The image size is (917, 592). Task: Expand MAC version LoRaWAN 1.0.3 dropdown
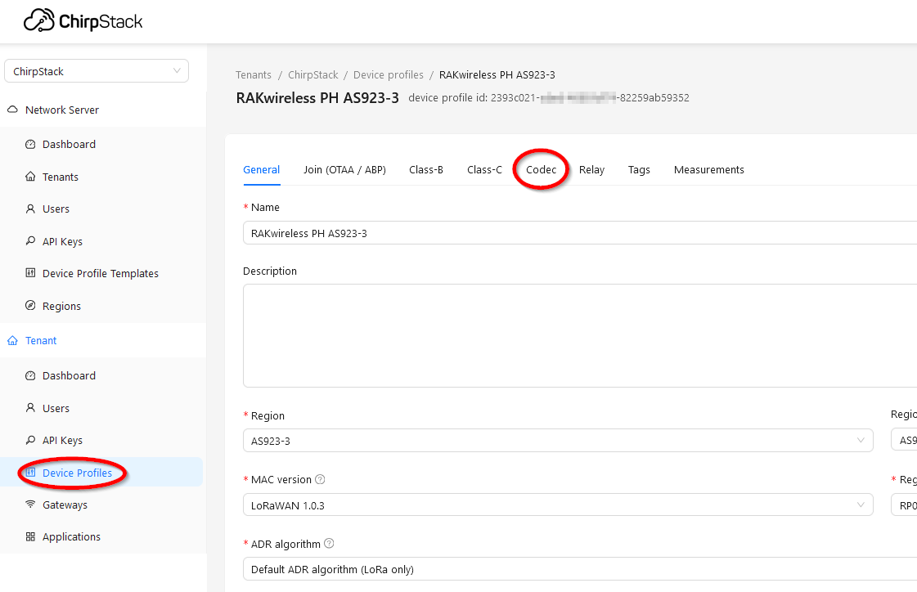click(x=558, y=505)
